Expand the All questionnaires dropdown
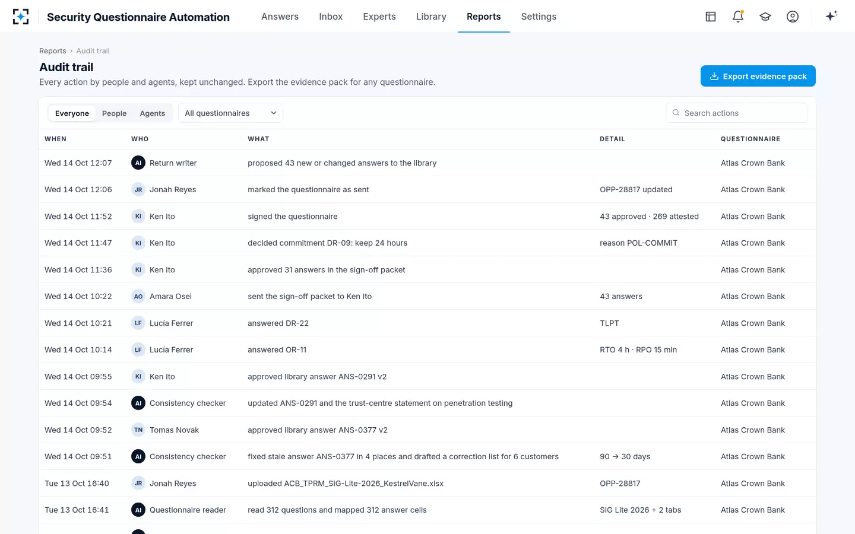Viewport: 855px width, 534px height. coord(230,113)
